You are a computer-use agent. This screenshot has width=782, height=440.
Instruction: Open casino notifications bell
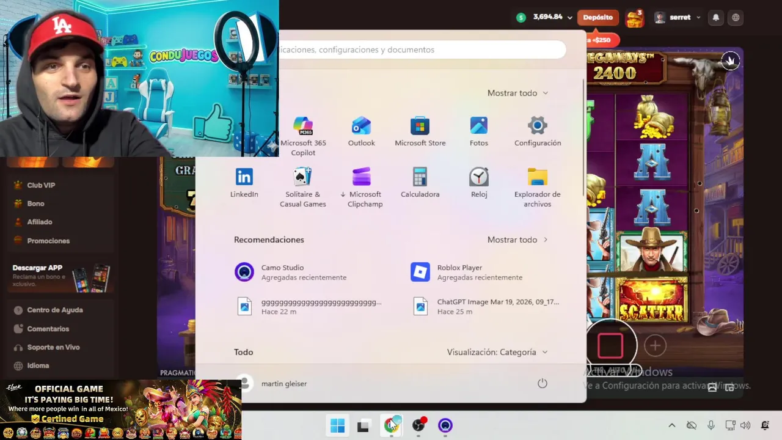click(x=716, y=17)
